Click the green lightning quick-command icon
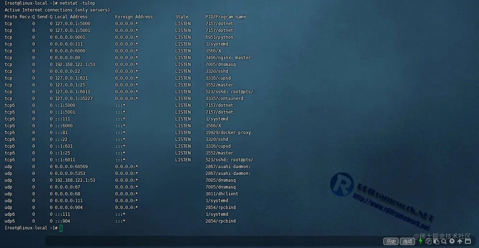 tap(421, 241)
